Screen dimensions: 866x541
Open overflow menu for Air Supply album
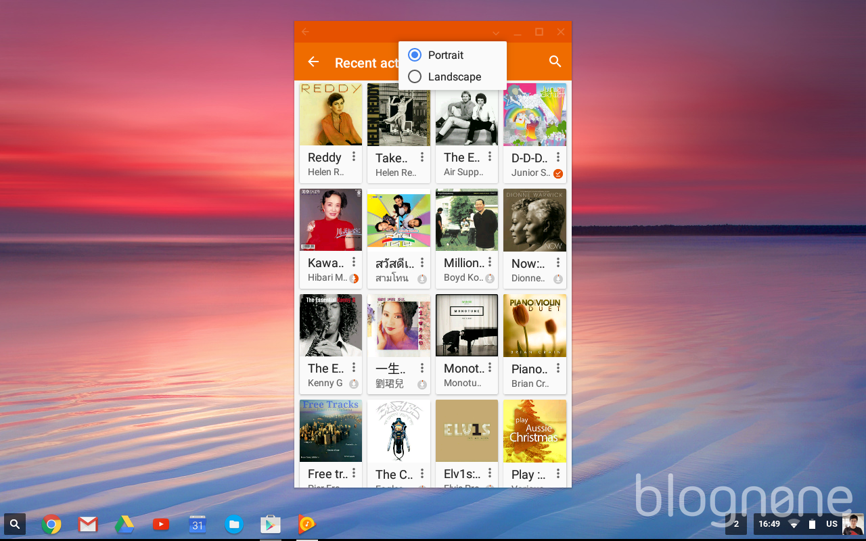[x=490, y=157]
